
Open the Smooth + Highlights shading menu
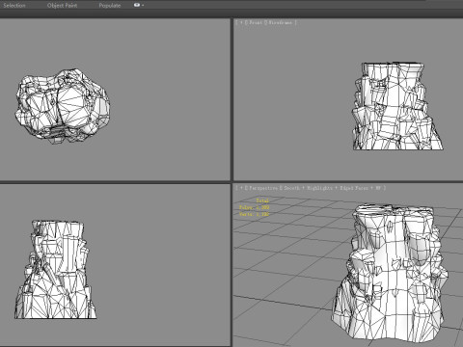(332, 188)
